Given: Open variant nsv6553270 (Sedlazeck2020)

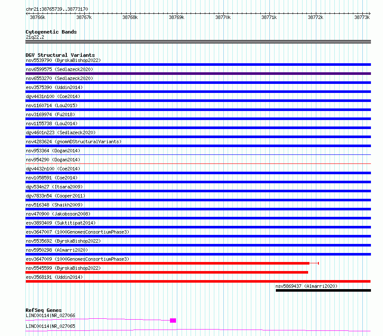Looking at the screenshot, I should (59, 78).
